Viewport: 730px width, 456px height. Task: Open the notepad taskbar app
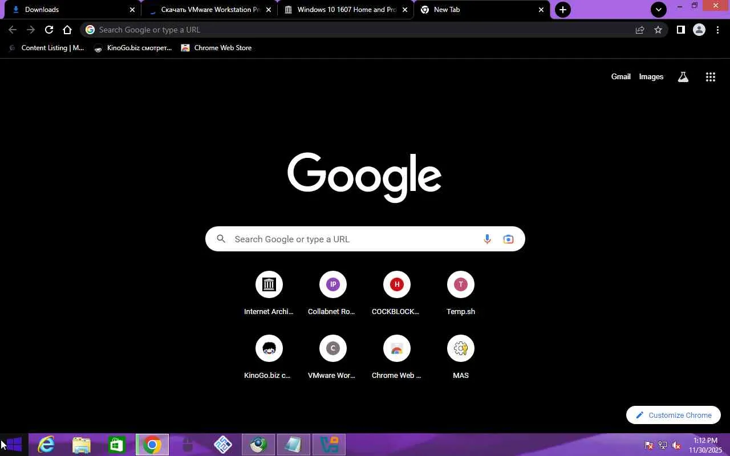tap(294, 445)
